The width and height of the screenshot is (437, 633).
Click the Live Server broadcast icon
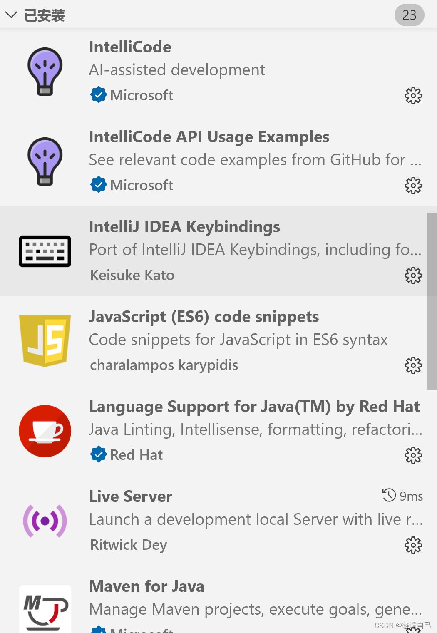click(x=45, y=521)
